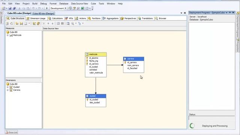Open the Deployment Progress panel dropdown arrow
The width and height of the screenshot is (240, 135).
point(226,13)
